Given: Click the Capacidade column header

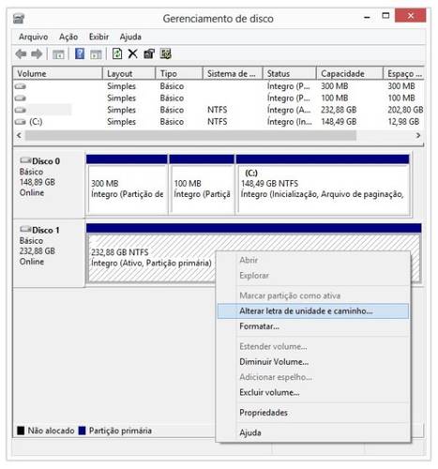Looking at the screenshot, I should coord(350,74).
